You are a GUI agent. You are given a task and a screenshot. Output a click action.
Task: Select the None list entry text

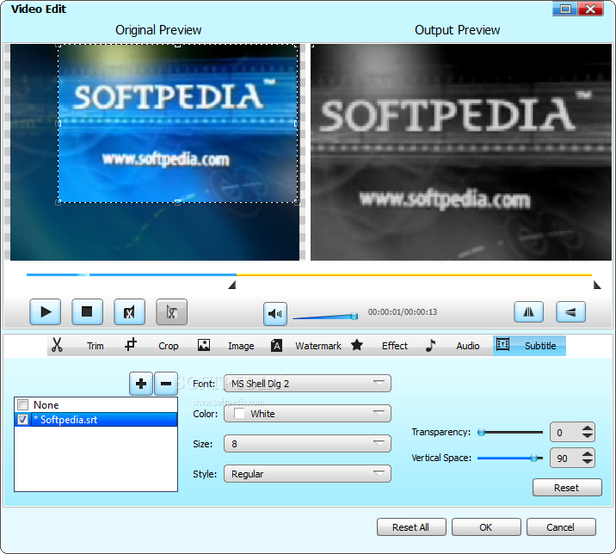[46, 404]
